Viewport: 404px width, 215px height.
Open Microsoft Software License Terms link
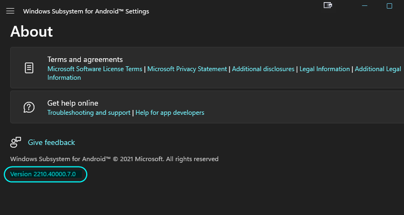95,69
